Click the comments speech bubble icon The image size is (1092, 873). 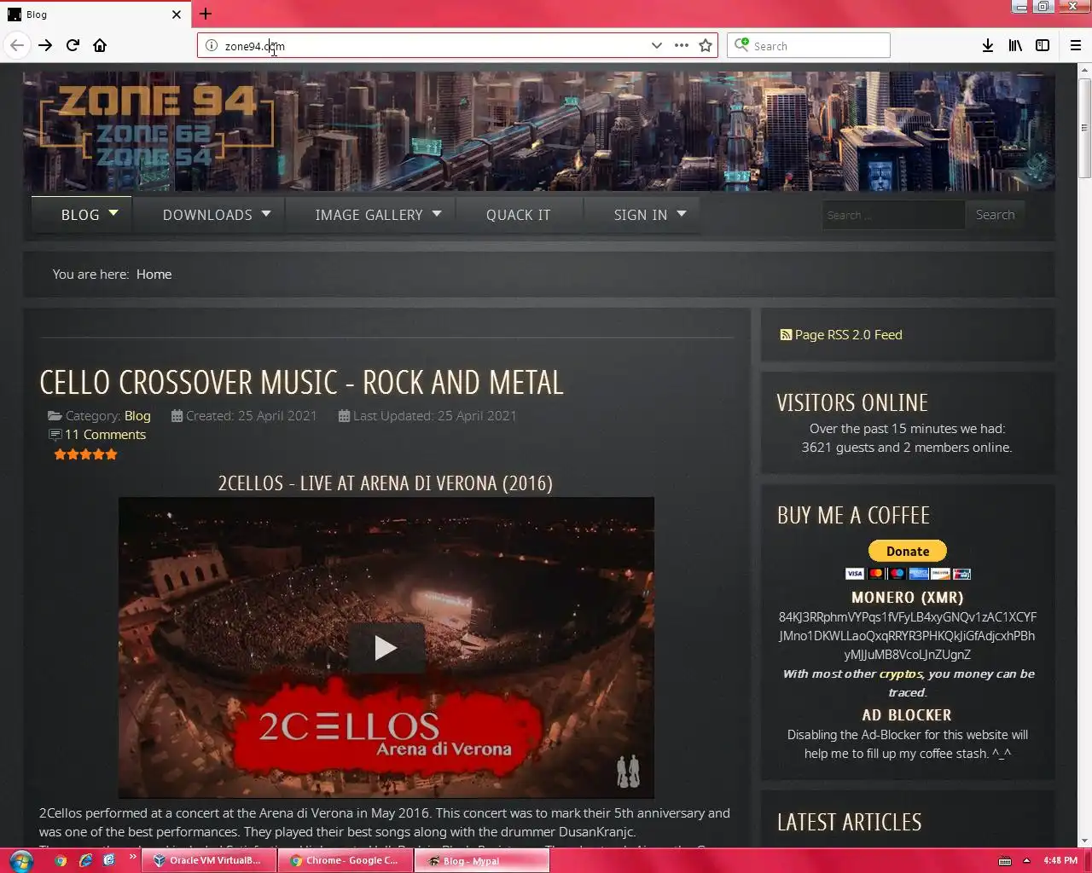(55, 435)
